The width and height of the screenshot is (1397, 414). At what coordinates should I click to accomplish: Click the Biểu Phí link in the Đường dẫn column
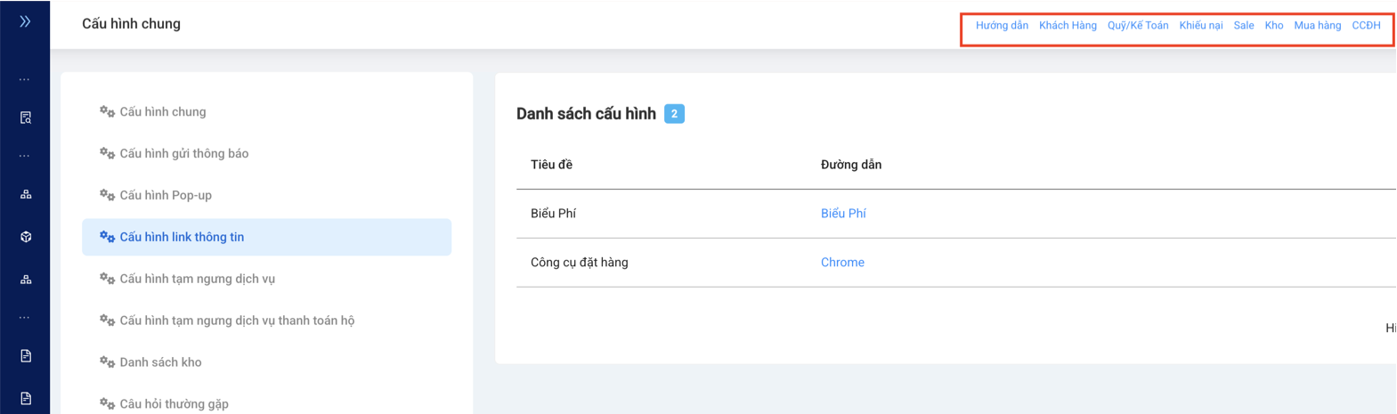(x=843, y=214)
